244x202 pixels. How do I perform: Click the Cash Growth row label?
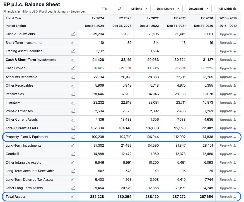pos(15,68)
